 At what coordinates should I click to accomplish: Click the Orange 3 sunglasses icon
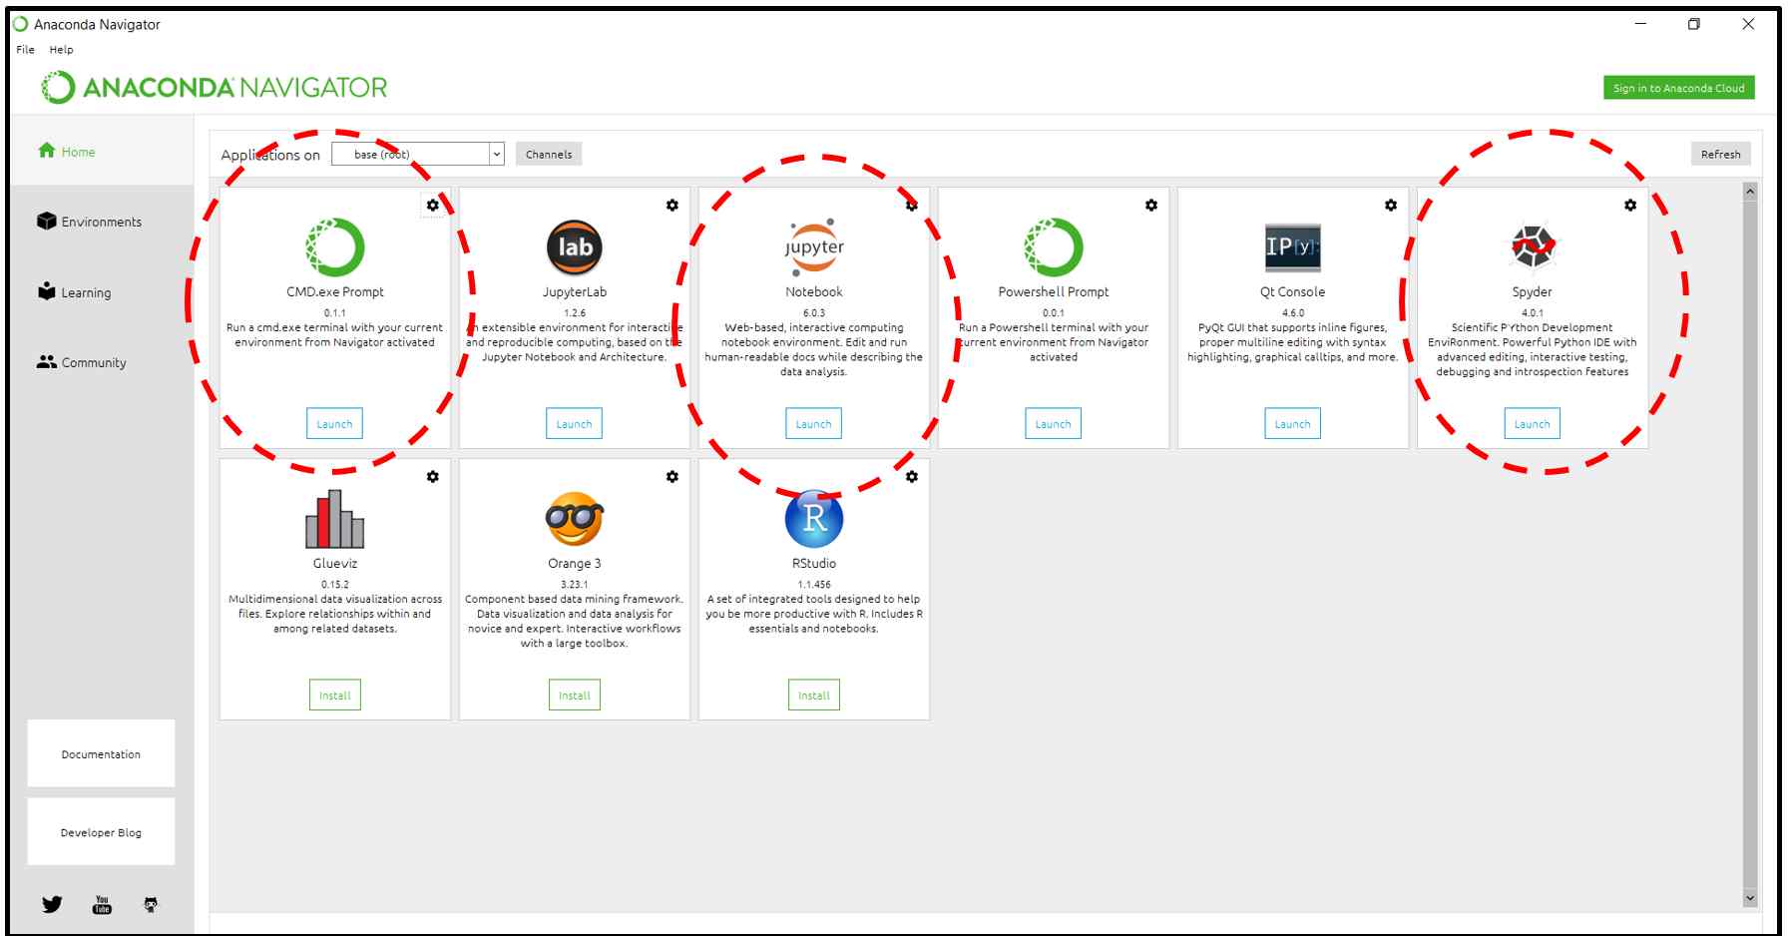point(575,518)
